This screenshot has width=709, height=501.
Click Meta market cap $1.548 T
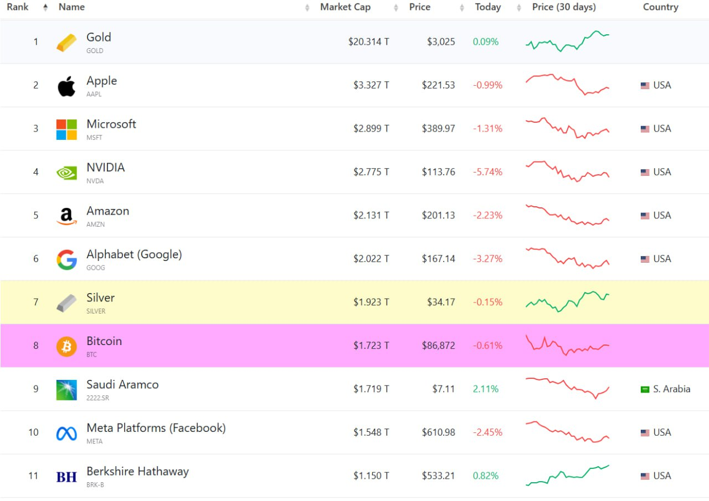(x=371, y=432)
